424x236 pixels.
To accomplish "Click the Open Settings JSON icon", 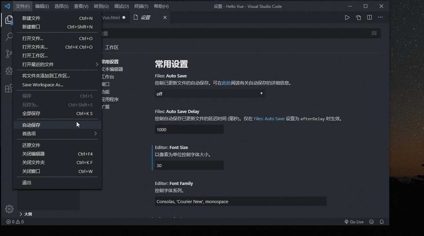I will coord(358,17).
